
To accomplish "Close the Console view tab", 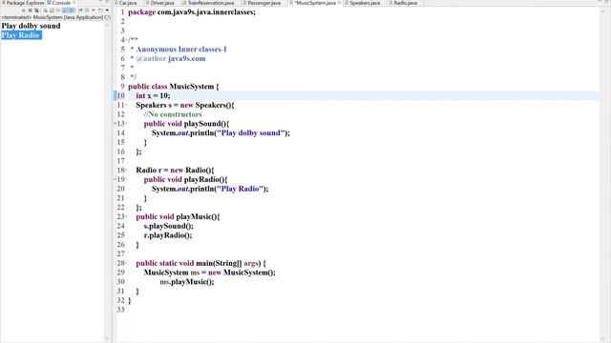I will pyautogui.click(x=74, y=2).
